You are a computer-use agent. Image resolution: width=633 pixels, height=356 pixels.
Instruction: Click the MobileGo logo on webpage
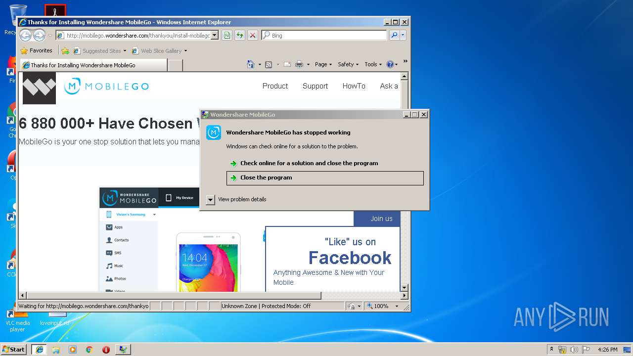(x=106, y=86)
